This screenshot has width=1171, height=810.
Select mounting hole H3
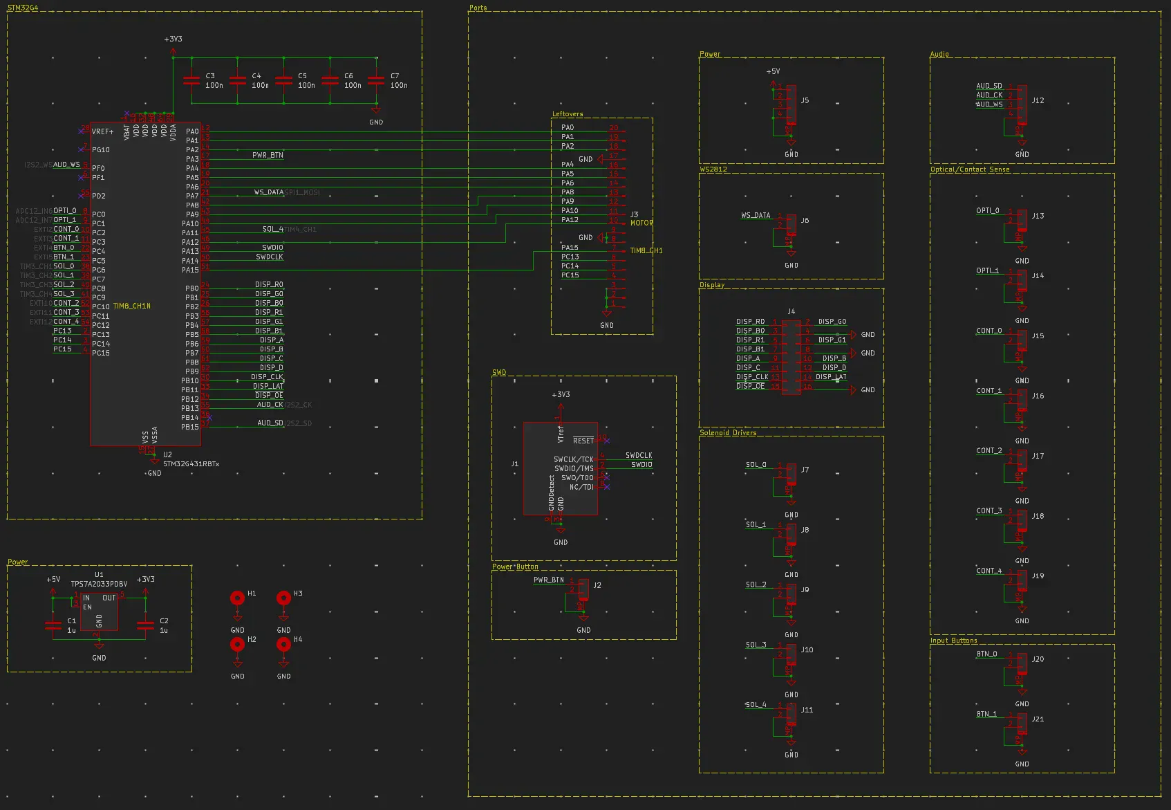click(x=283, y=598)
